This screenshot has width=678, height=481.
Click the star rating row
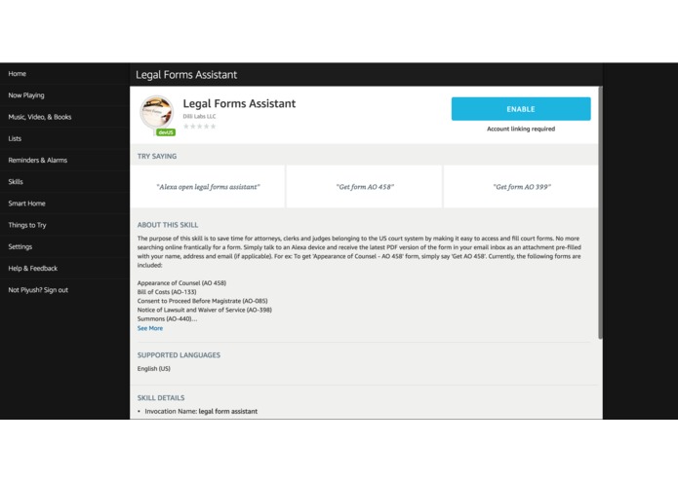point(199,127)
